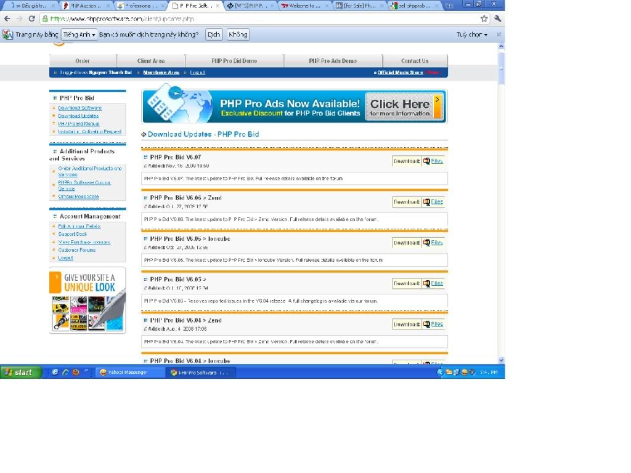Viewport: 631px width, 473px height.
Task: Click the page scrollbar up arrow
Action: (501, 47)
